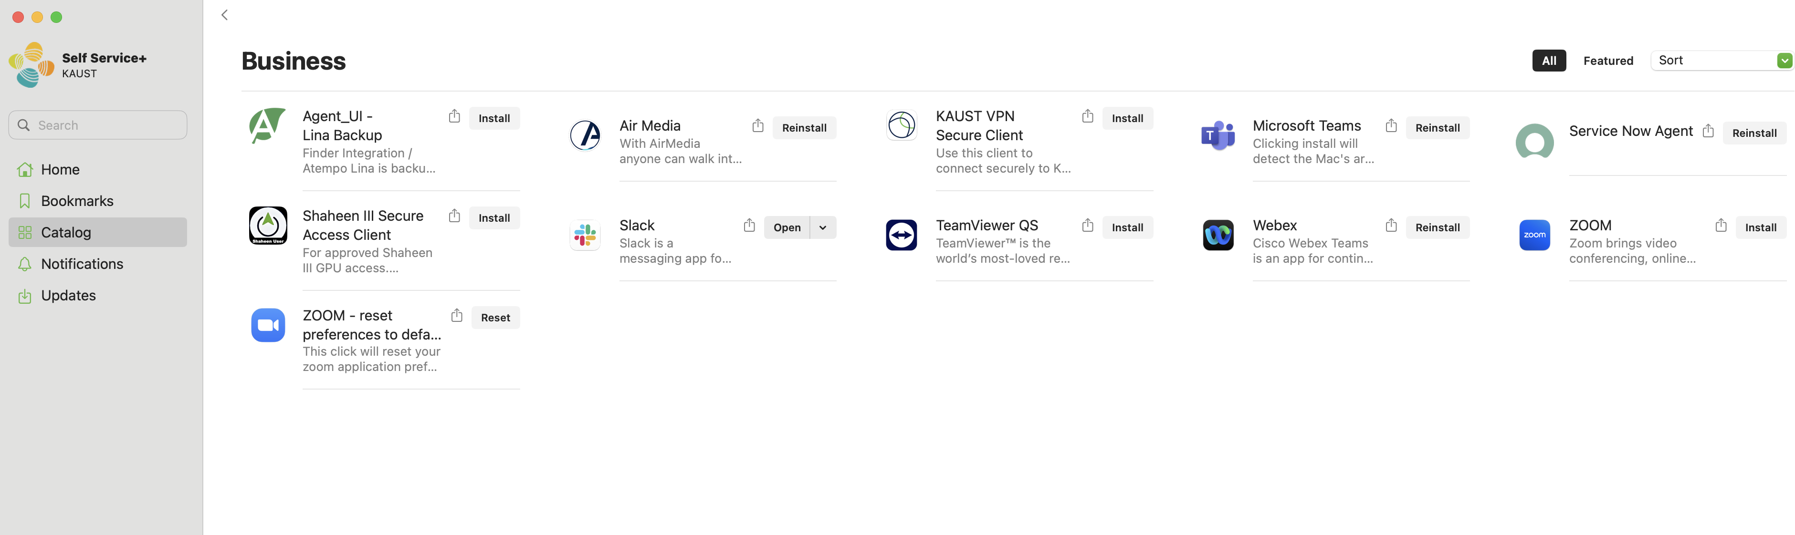1795x535 pixels.
Task: Focus the Search field
Action: pos(97,125)
